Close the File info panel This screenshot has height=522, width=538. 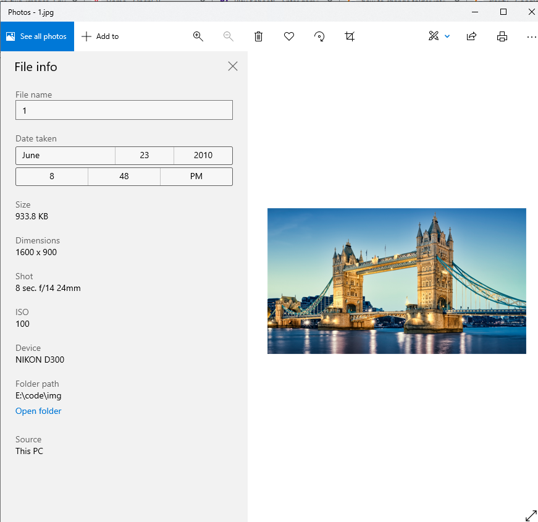[x=233, y=66]
